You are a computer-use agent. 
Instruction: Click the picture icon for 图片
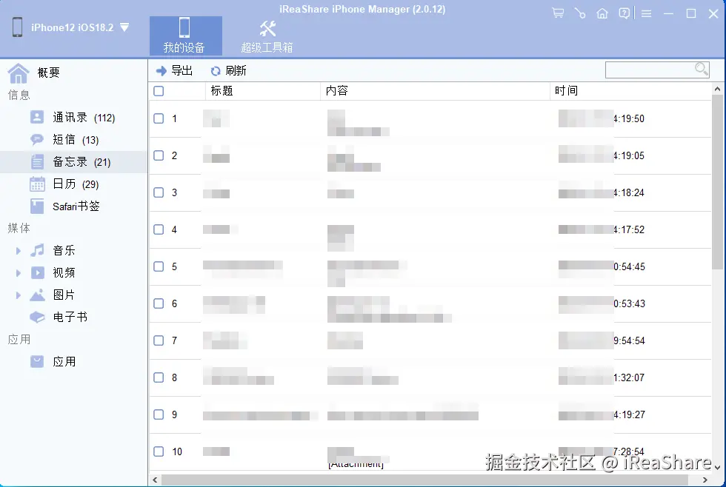coord(37,295)
